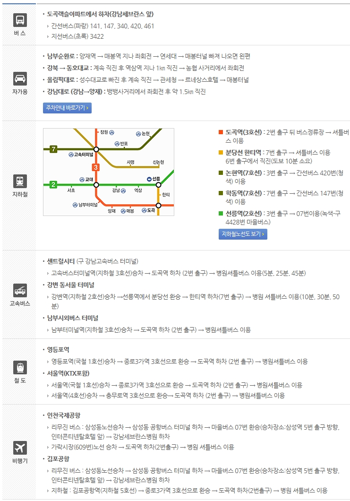Image resolution: width=350 pixels, height=501 pixels.
Task: Click the bus (버스) transport icon
Action: pos(20,20)
